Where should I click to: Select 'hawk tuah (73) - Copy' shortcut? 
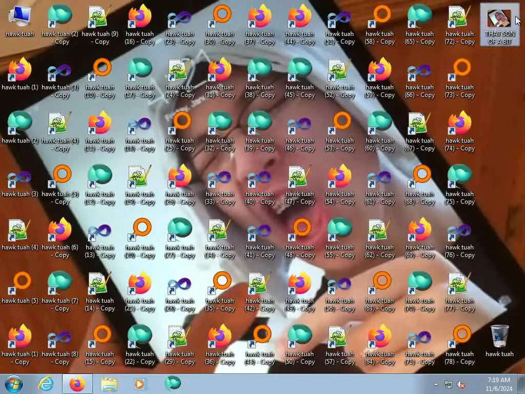[x=460, y=78]
